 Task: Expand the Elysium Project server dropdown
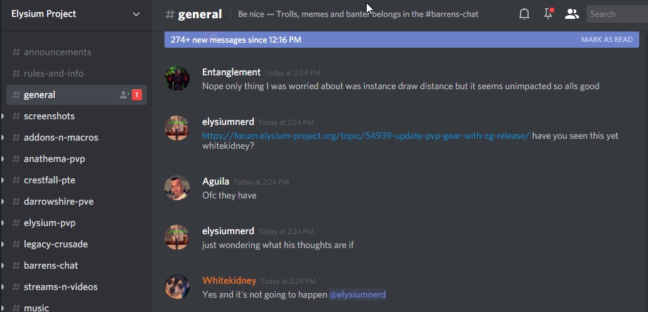coord(136,14)
